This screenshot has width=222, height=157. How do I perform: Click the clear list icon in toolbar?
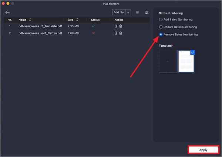[x=147, y=12]
